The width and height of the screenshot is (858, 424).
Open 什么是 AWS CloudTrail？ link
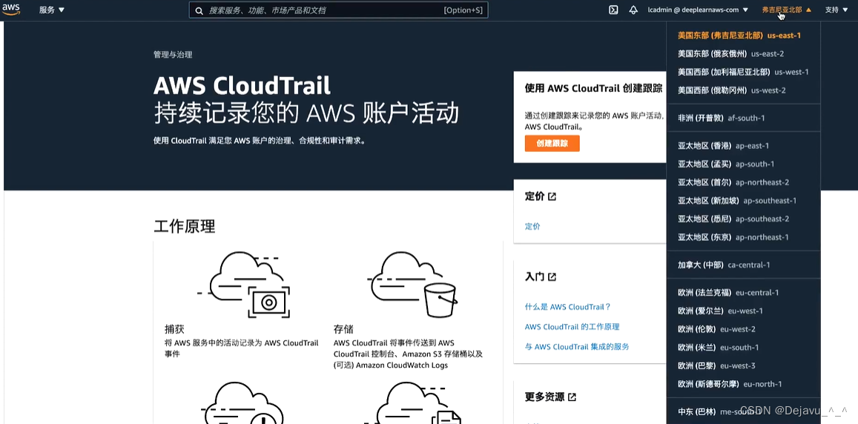coord(567,307)
